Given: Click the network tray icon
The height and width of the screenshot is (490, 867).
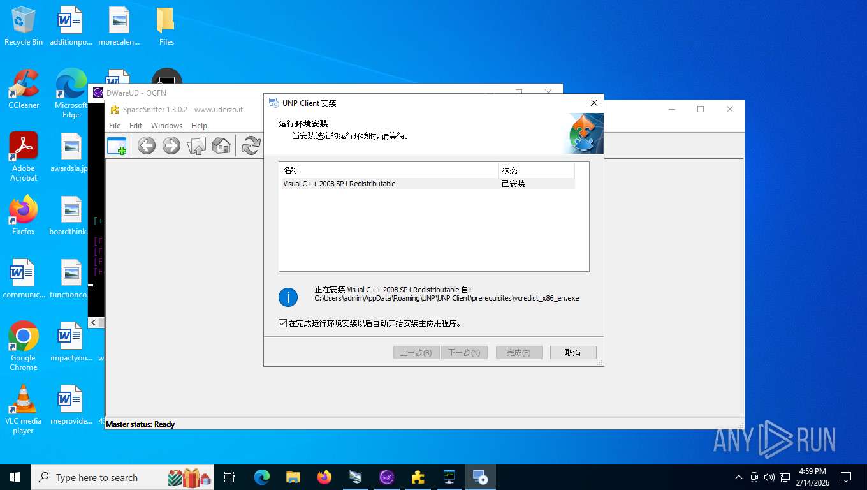Looking at the screenshot, I should click(x=785, y=477).
